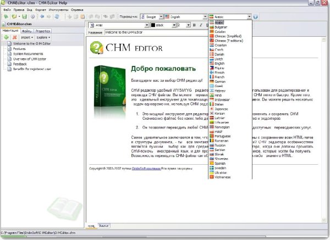Open the Формат menu
The width and height of the screenshot is (330, 240).
pos(40,10)
